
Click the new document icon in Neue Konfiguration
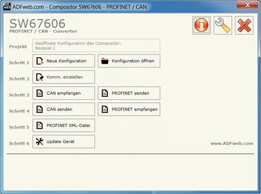[x=40, y=61]
